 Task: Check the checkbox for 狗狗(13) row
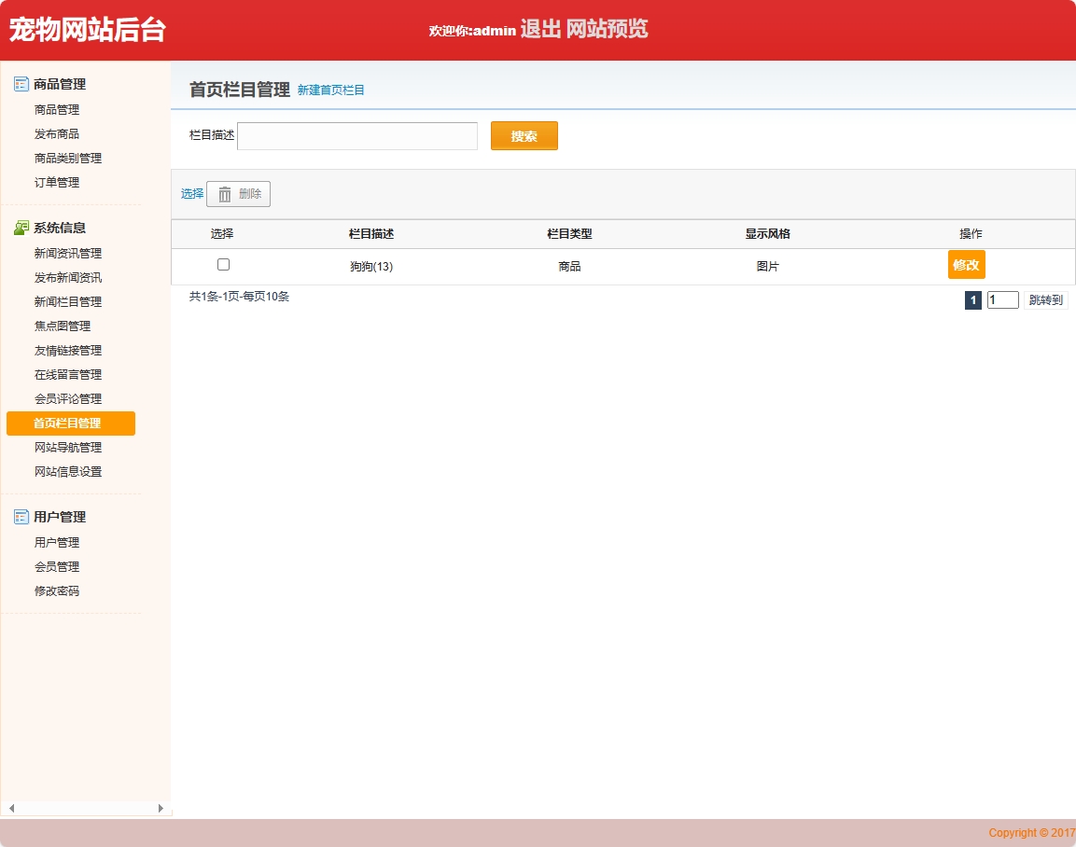click(x=223, y=264)
